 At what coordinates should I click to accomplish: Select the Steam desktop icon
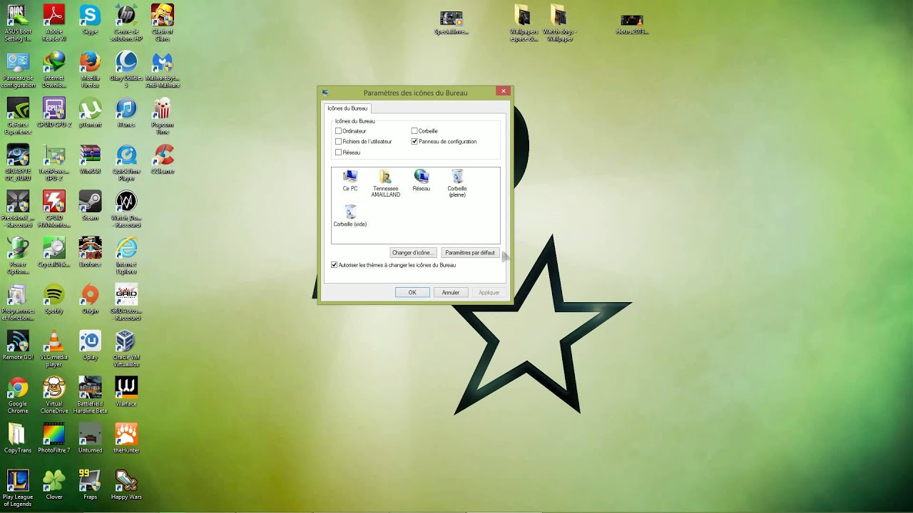pyautogui.click(x=90, y=206)
